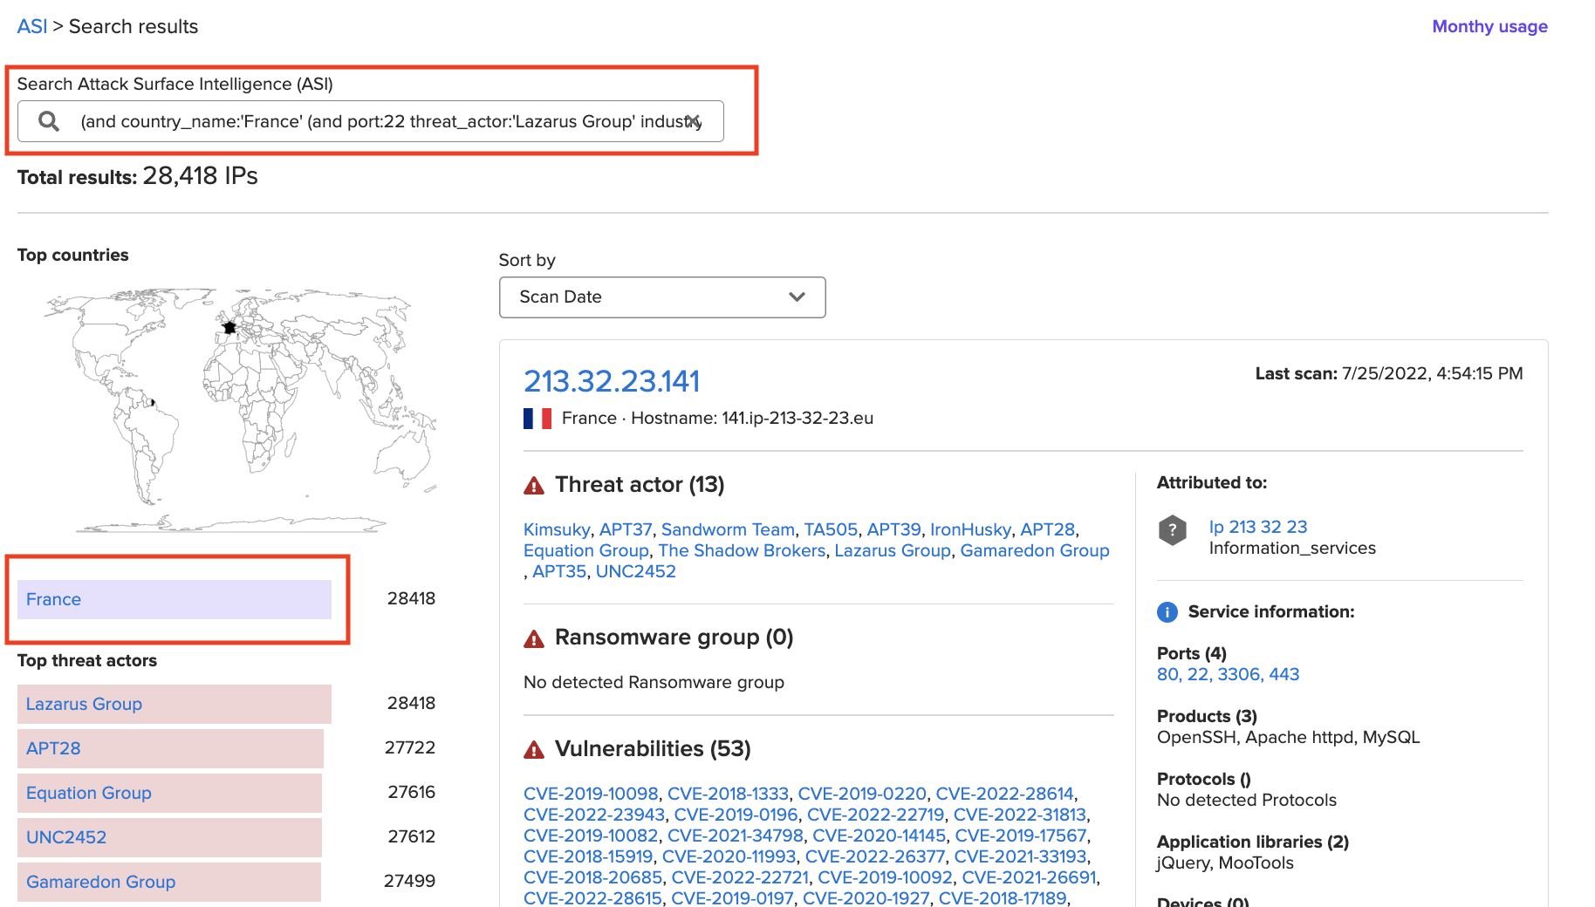This screenshot has width=1595, height=907.
Task: Open Monthy usage link
Action: [x=1489, y=26]
